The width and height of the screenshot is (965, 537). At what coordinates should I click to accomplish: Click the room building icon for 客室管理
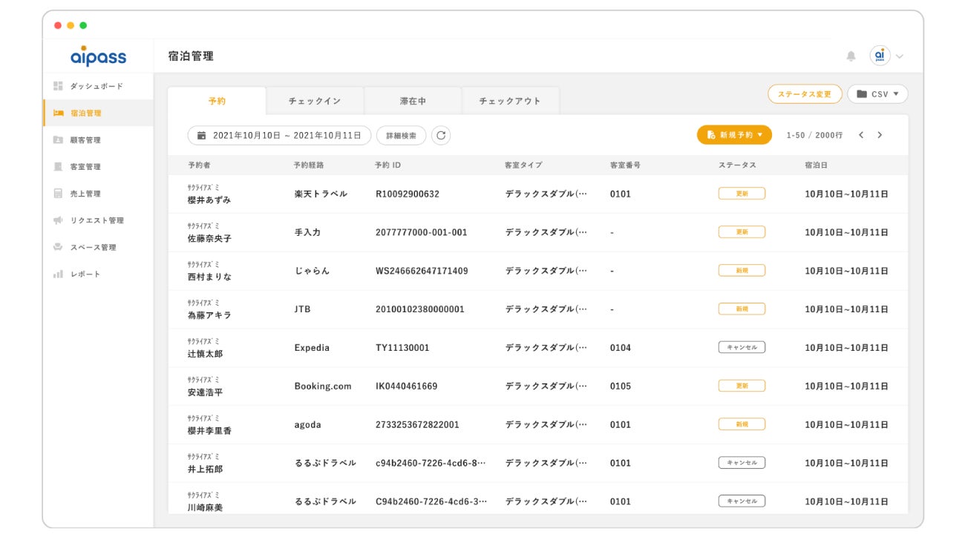[58, 167]
